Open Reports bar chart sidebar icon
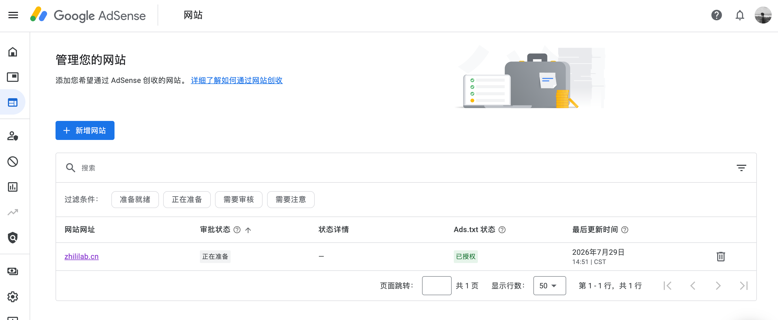778x320 pixels. click(13, 187)
